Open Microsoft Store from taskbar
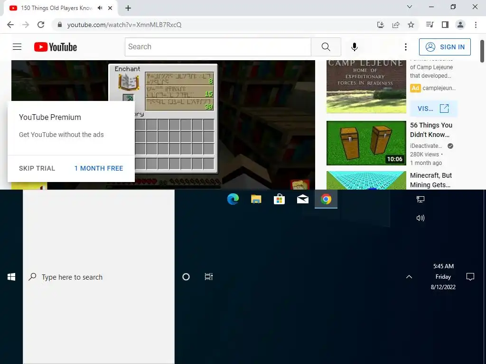Image resolution: width=486 pixels, height=364 pixels. [x=279, y=199]
